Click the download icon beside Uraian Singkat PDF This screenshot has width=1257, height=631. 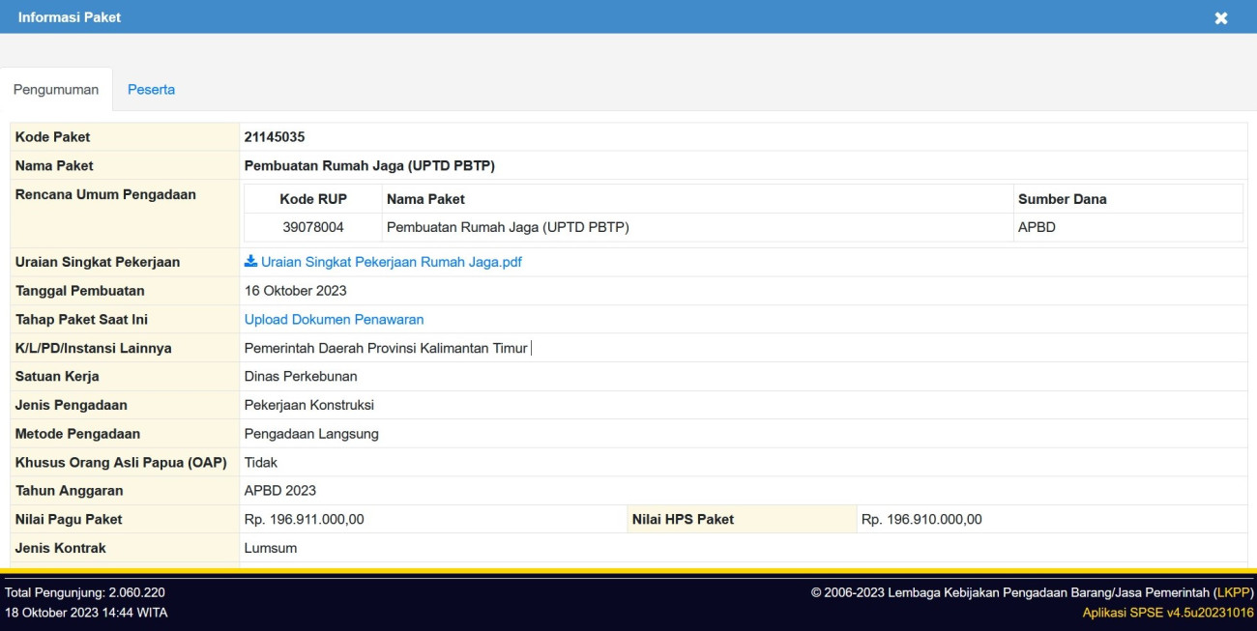click(250, 262)
